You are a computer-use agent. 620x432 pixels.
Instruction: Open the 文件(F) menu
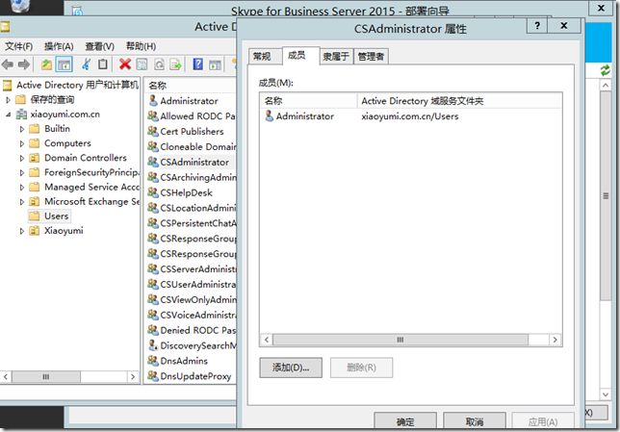tap(18, 46)
